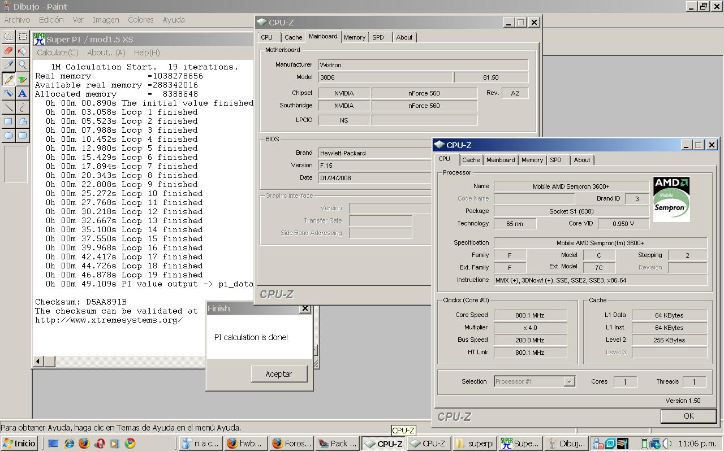Choose the Curve tool in Paint
This screenshot has height=452, width=724.
[23, 107]
